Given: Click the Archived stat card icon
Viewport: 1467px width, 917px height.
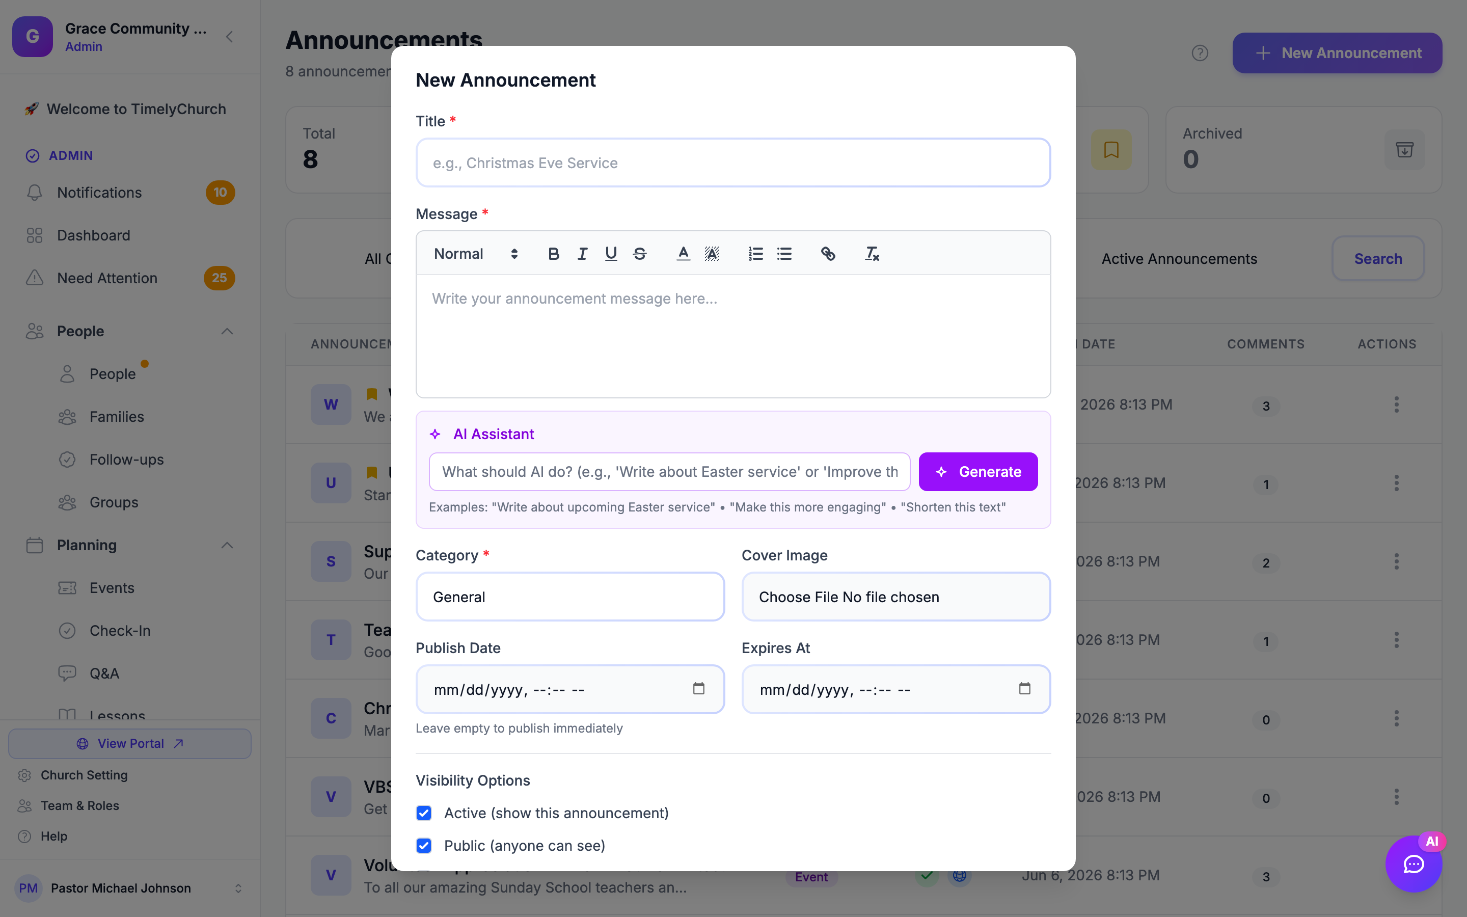Looking at the screenshot, I should click(x=1404, y=150).
